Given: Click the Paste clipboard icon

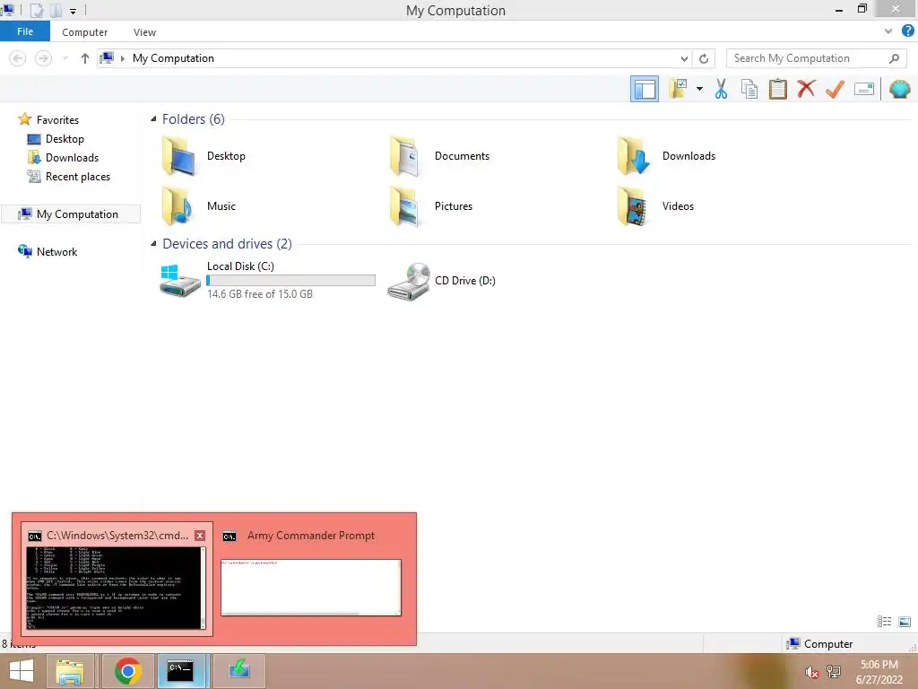Looking at the screenshot, I should click(x=777, y=89).
